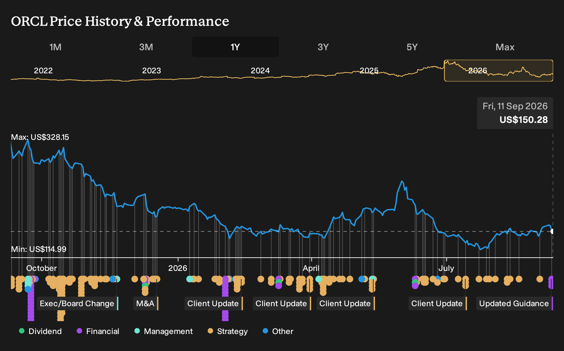Click the highlighted 2026 range in overview chart
The width and height of the screenshot is (564, 351).
[x=499, y=71]
